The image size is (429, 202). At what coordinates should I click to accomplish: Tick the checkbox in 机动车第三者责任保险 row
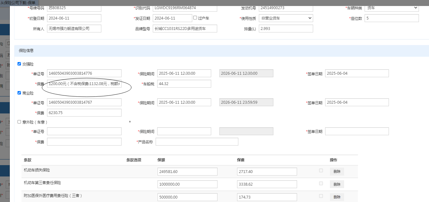[x=321, y=183]
